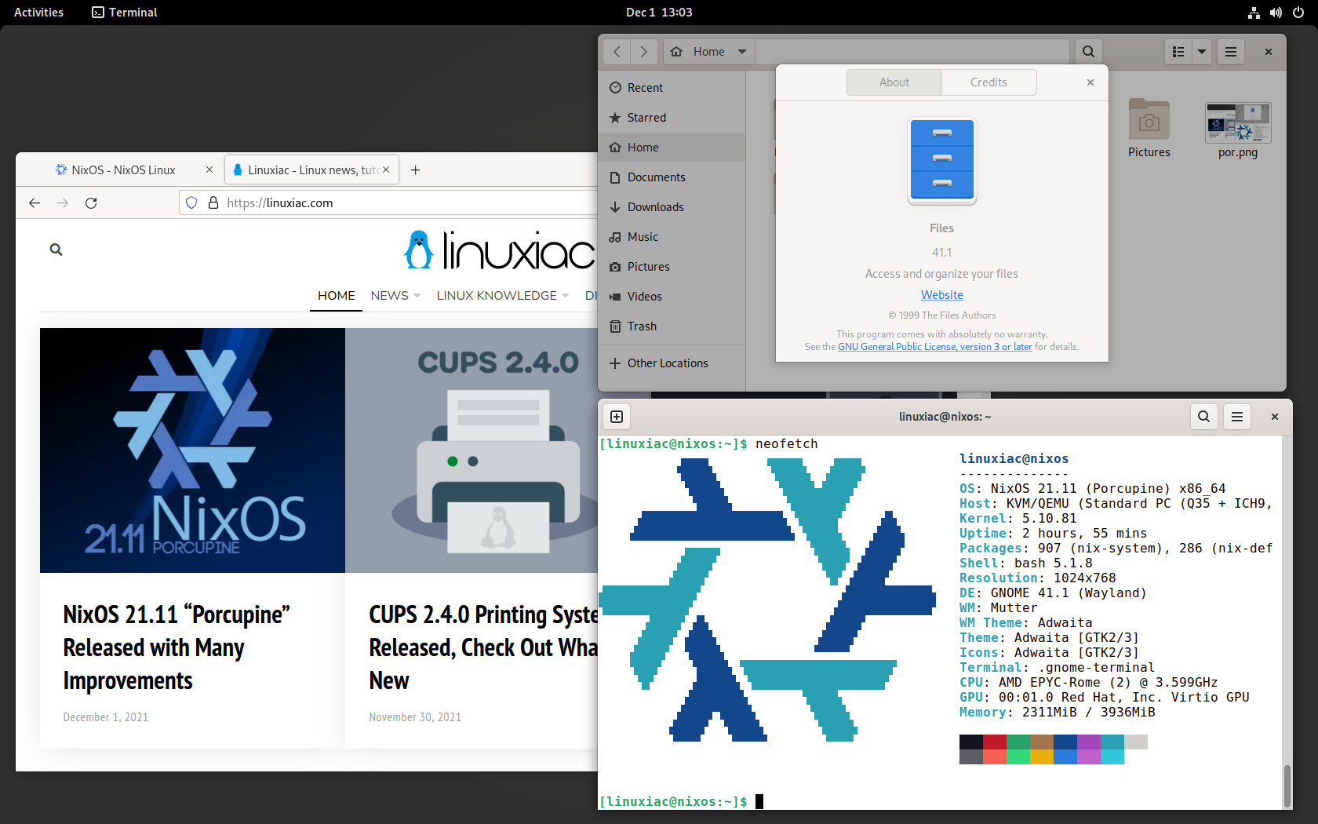Click the terminal scrollbar handle
This screenshot has width=1318, height=824.
tap(1287, 786)
